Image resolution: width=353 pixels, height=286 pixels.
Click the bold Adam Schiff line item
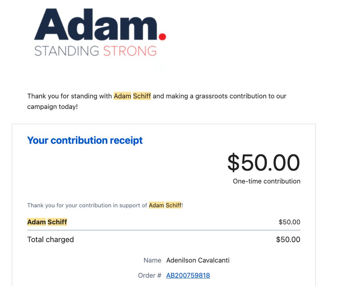pos(47,222)
